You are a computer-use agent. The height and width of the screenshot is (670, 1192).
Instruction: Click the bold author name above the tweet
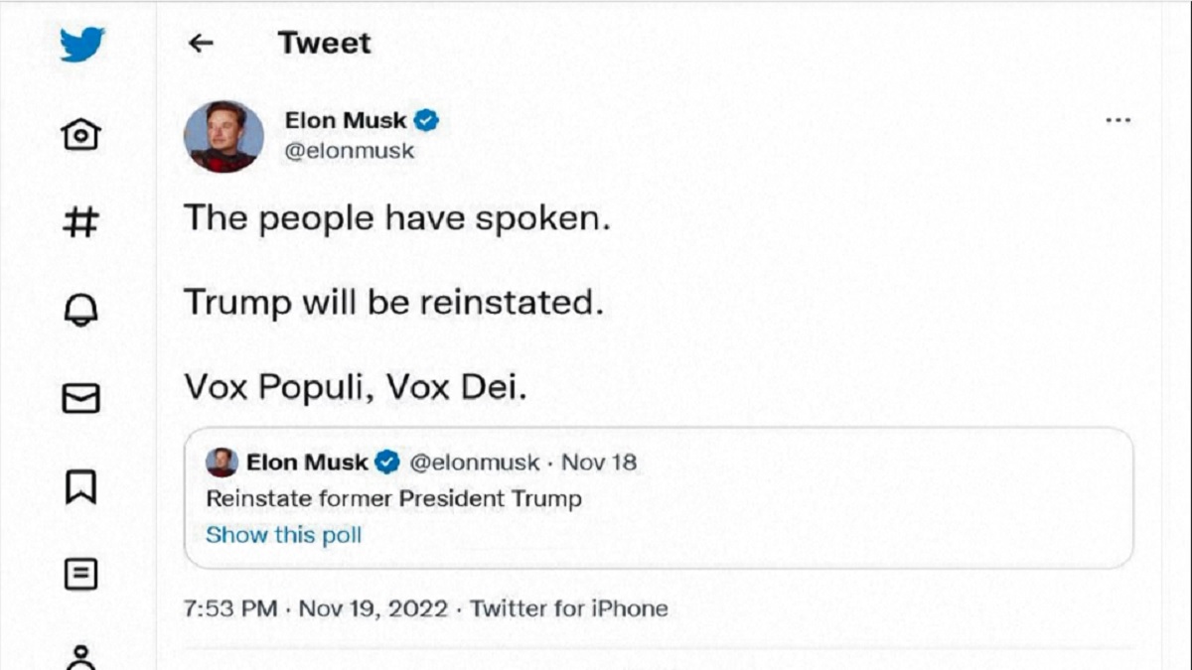click(346, 120)
